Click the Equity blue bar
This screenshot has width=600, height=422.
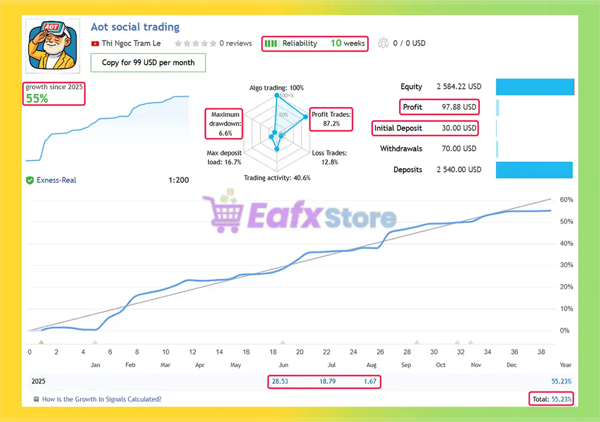(x=535, y=87)
